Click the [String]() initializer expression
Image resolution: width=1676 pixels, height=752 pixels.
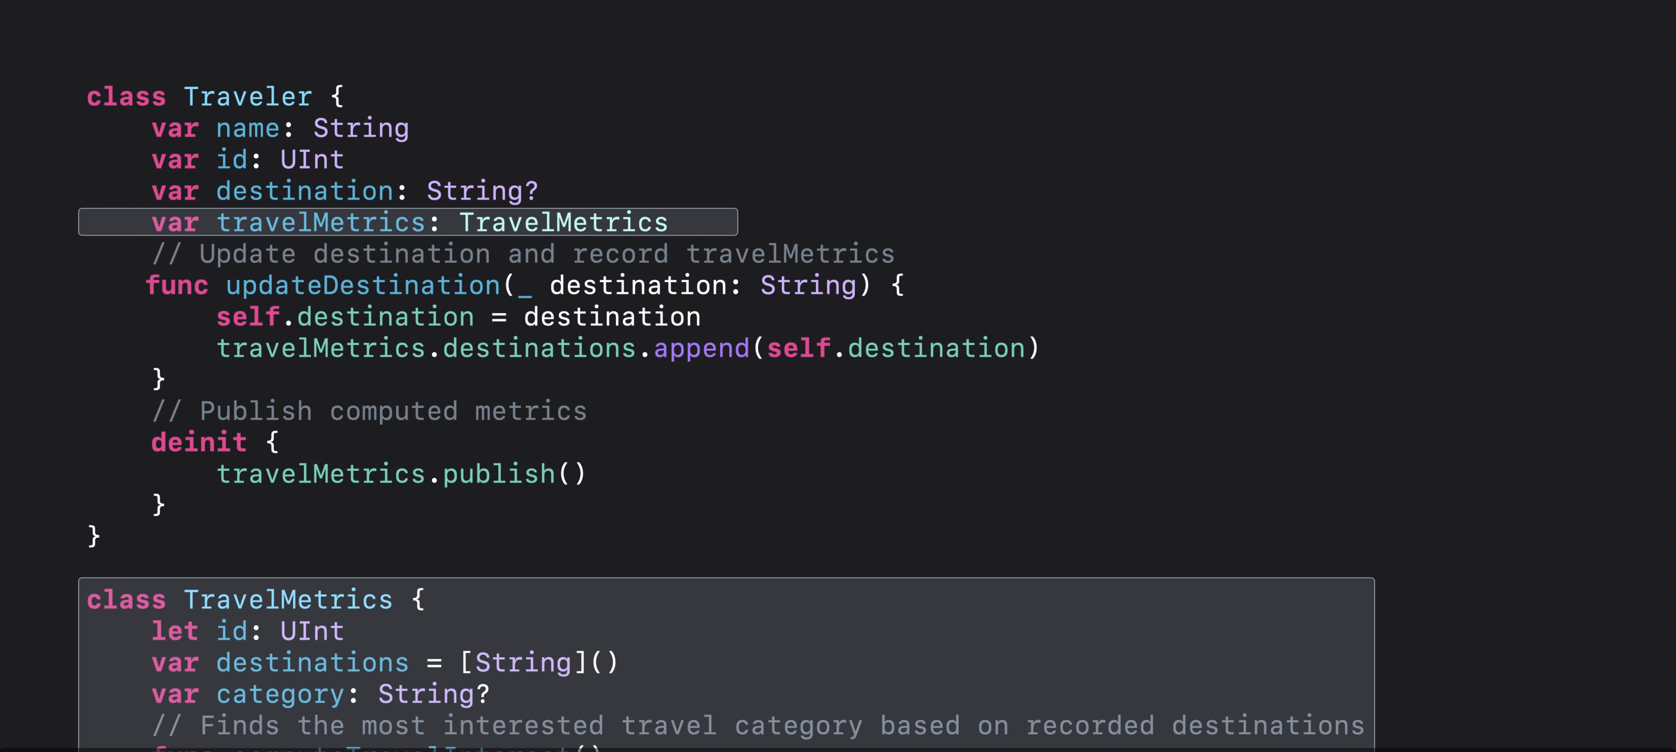[539, 663]
